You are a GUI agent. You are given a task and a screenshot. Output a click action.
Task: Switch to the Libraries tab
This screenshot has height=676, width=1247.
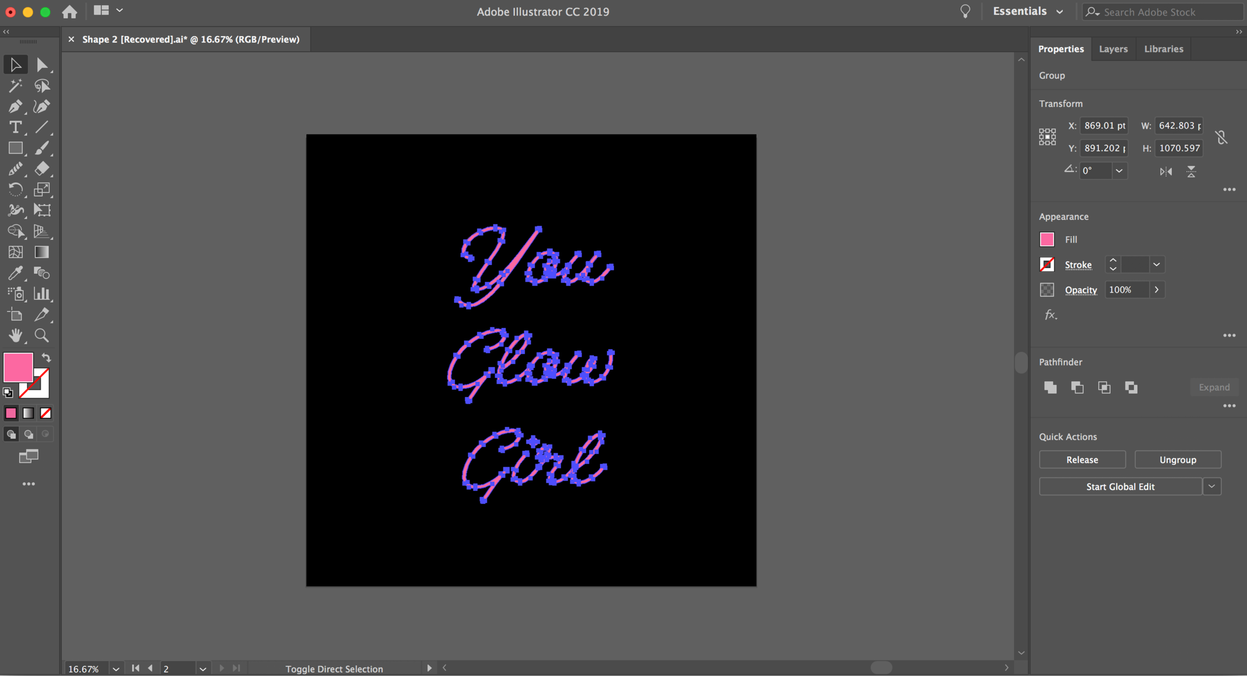pyautogui.click(x=1163, y=49)
